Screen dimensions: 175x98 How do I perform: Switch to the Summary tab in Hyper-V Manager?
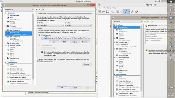[x=31, y=92]
